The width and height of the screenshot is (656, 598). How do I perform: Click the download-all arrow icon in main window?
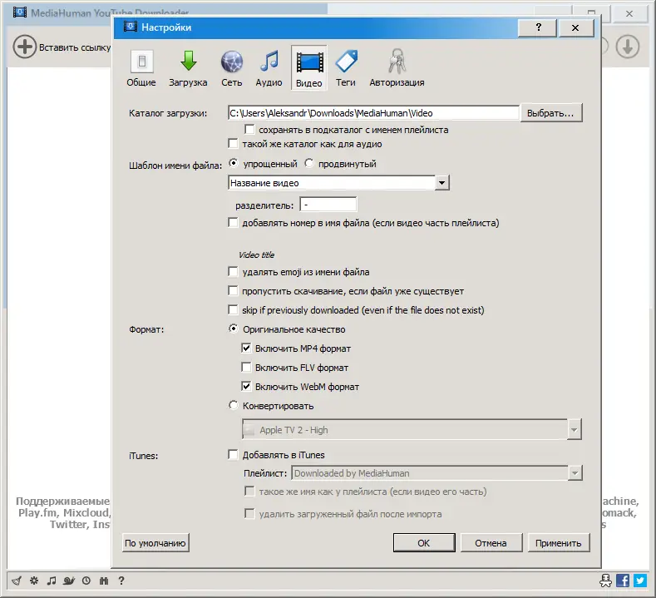[627, 47]
